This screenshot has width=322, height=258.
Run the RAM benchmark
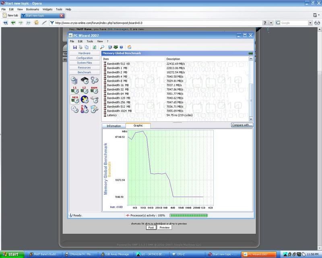point(94,90)
